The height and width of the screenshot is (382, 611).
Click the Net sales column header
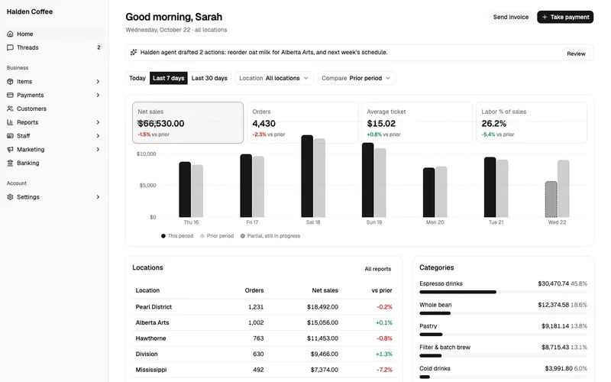point(325,290)
